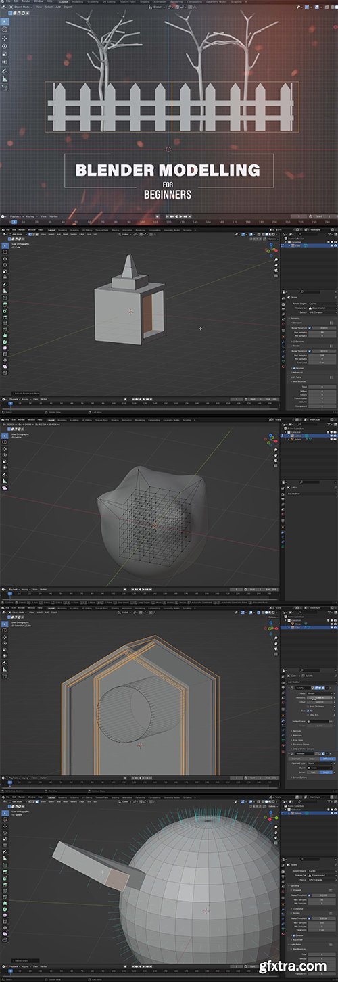
Task: Expand Thickness Clamp section in Solidify modifier
Action: [300, 745]
